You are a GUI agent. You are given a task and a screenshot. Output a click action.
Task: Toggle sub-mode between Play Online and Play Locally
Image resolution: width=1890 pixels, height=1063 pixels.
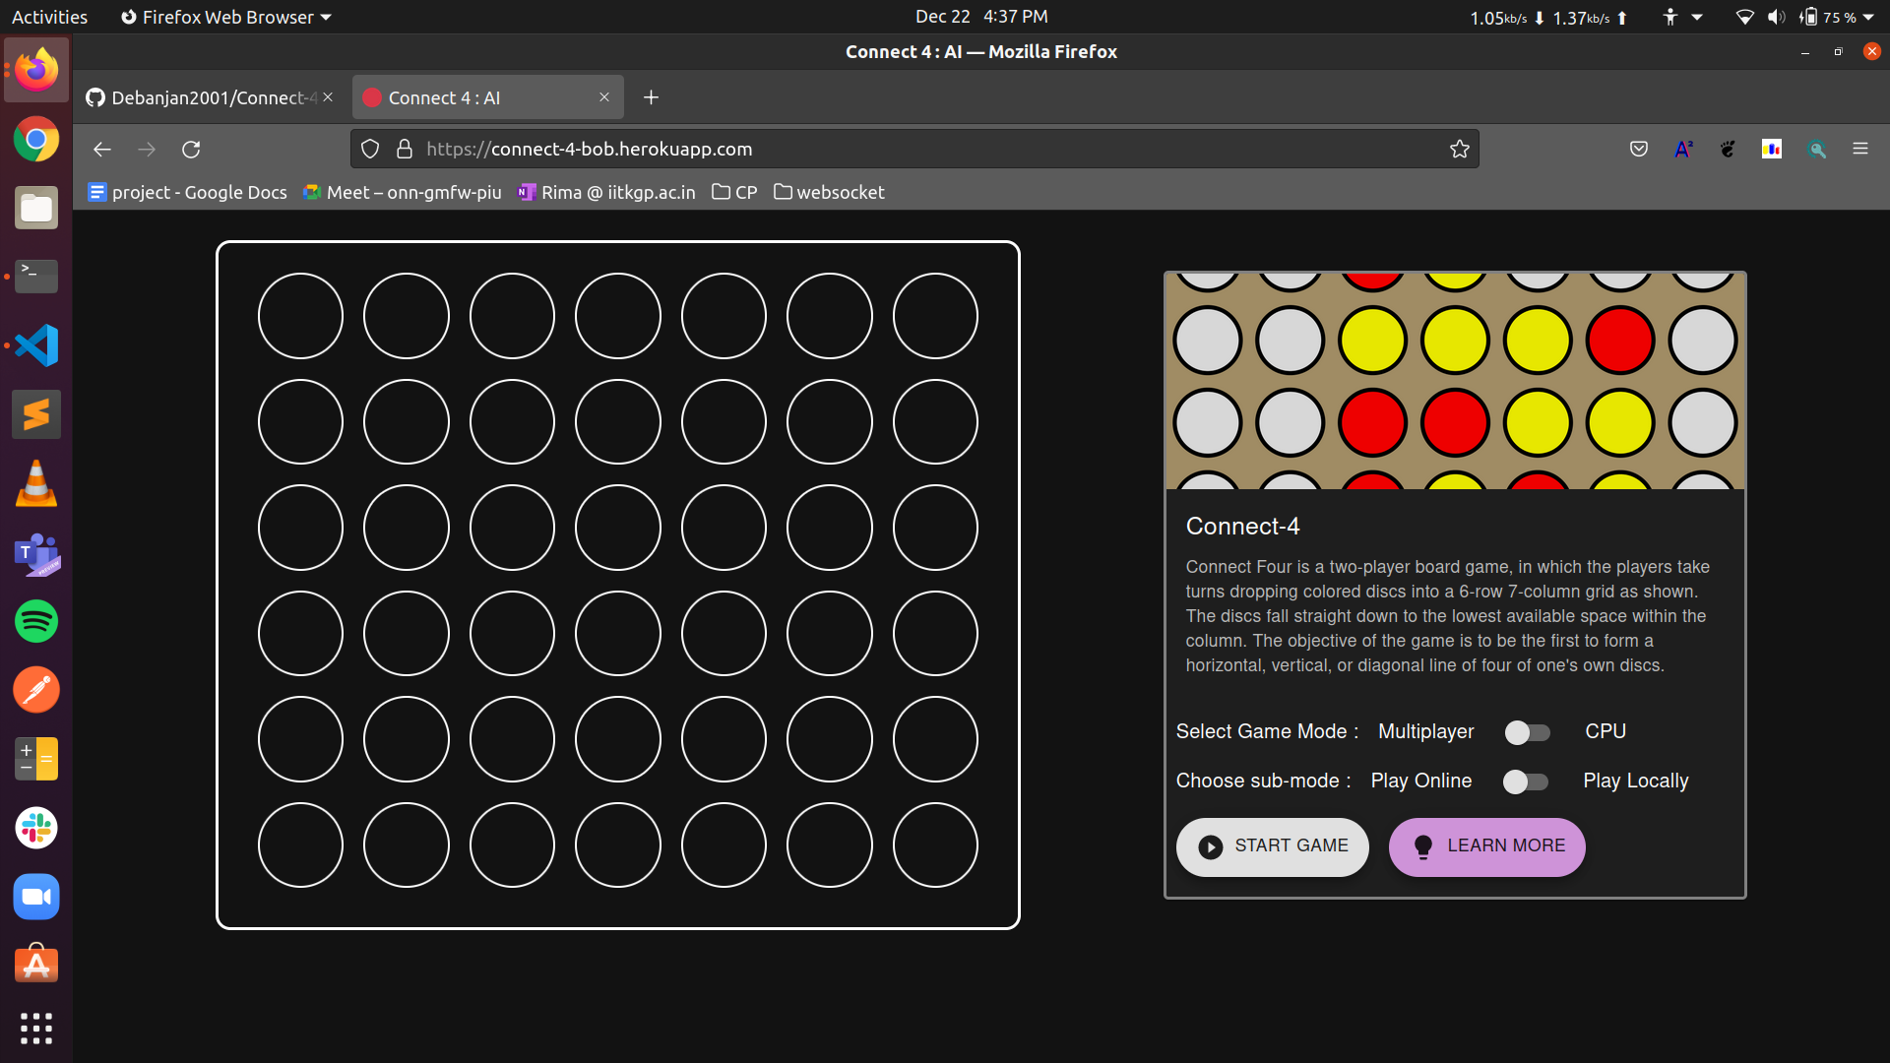[1526, 782]
